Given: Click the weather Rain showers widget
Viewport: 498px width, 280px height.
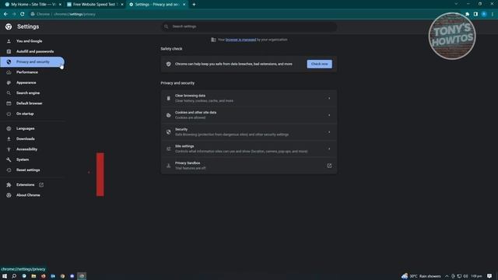Looking at the screenshot, I should (422, 276).
